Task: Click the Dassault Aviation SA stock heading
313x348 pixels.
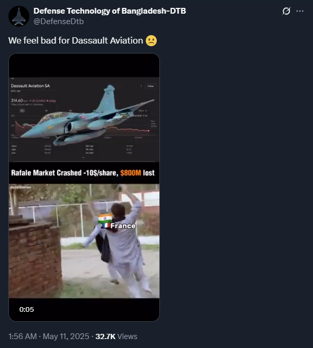Action: [x=30, y=86]
